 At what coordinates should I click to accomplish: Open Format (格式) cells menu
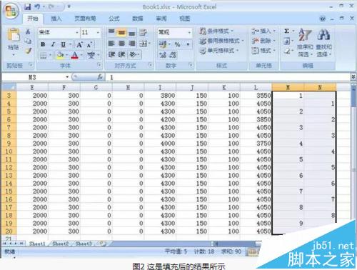pos(263,51)
